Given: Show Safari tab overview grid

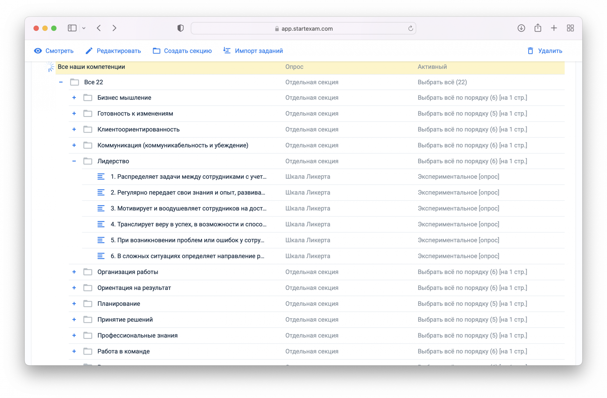Looking at the screenshot, I should tap(570, 28).
